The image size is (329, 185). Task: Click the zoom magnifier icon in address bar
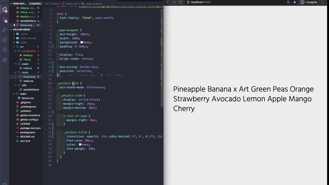pyautogui.click(x=288, y=2)
